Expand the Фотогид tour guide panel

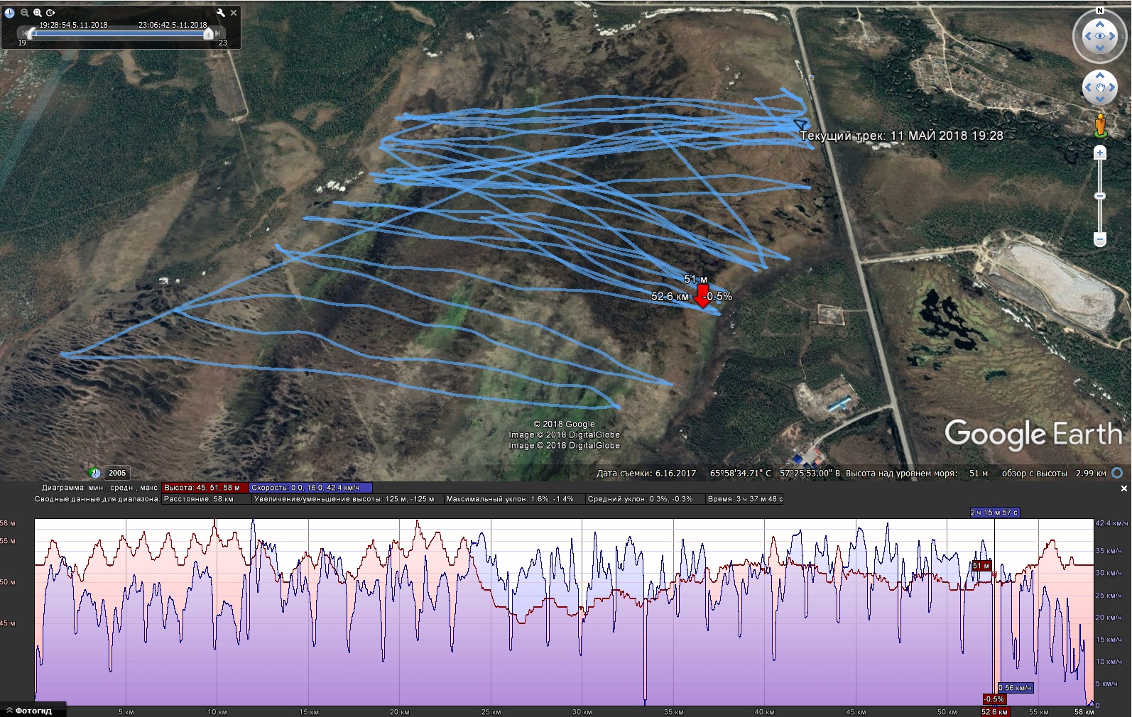pos(28,711)
